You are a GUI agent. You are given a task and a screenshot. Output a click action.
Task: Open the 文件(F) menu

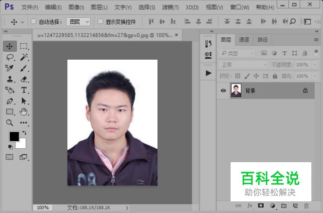click(x=30, y=7)
